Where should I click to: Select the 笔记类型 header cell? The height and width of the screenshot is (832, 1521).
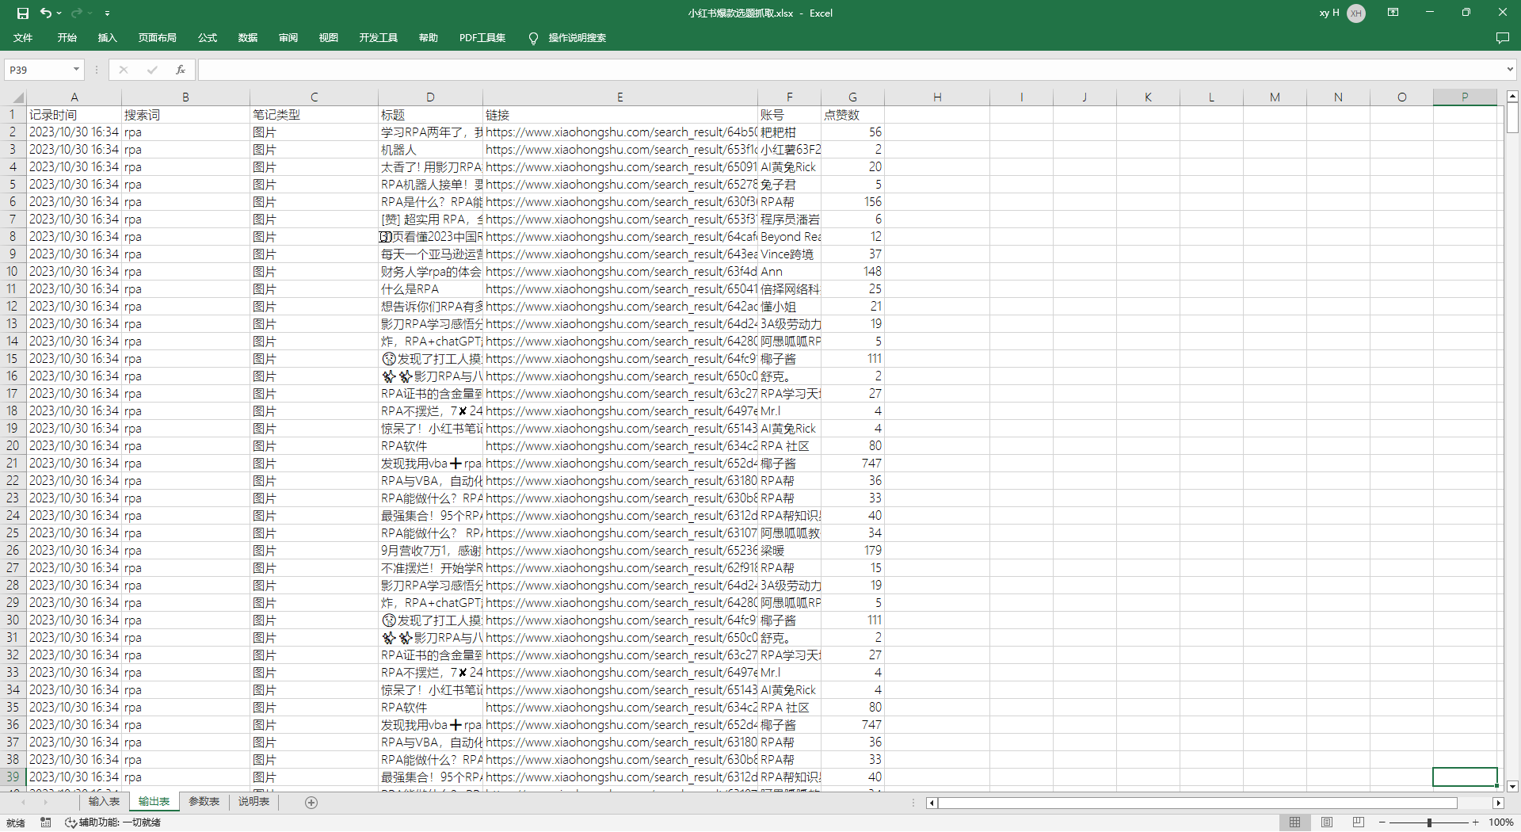pyautogui.click(x=314, y=115)
